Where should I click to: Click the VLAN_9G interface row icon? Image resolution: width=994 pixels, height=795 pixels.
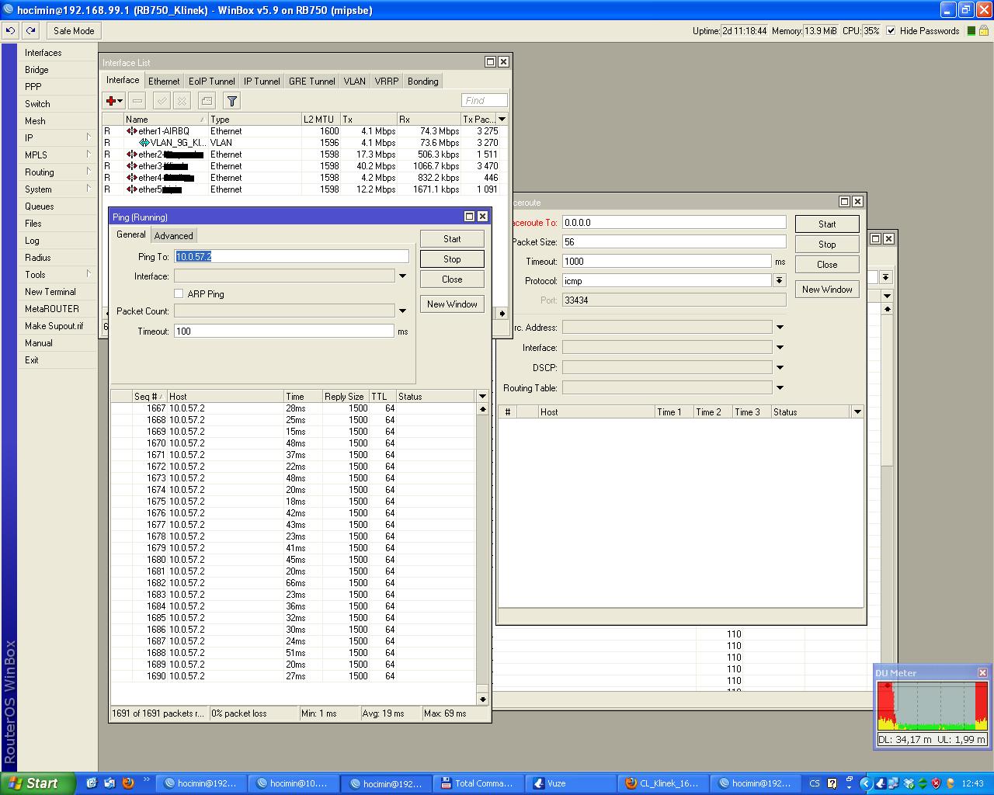click(144, 143)
